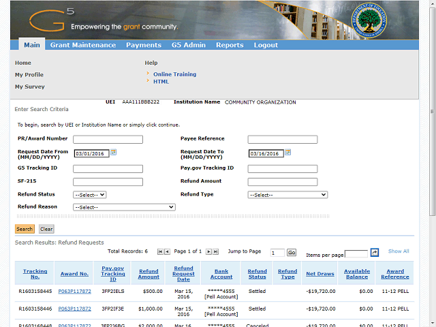Expand the Refund Status dropdown
The width and height of the screenshot is (436, 327).
(90, 195)
